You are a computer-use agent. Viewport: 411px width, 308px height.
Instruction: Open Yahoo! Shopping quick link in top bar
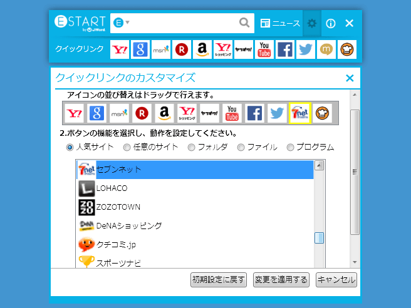click(223, 49)
